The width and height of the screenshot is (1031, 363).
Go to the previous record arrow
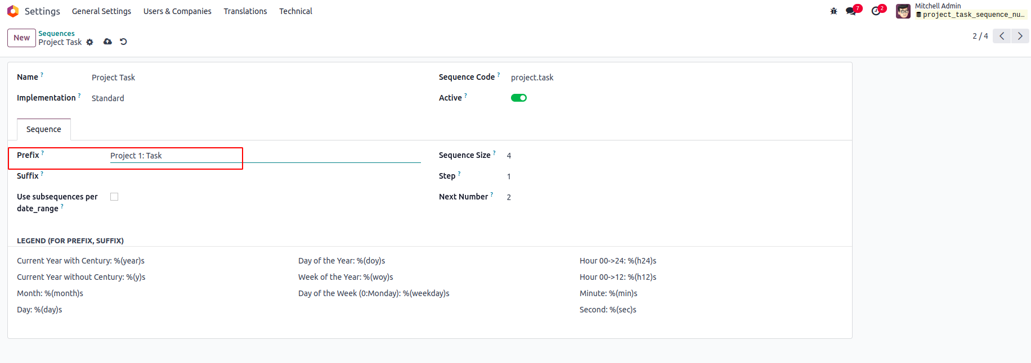pyautogui.click(x=1002, y=36)
